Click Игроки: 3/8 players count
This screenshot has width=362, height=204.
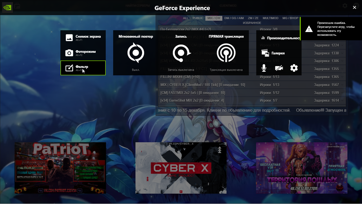[268, 29]
